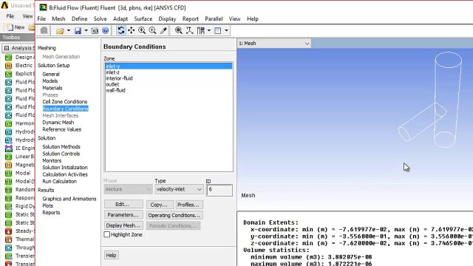The height and width of the screenshot is (266, 473).
Task: Open the Parallel menu
Action: 214,18
